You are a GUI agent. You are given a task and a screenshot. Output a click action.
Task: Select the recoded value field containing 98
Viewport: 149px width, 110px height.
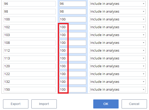pos(73,12)
